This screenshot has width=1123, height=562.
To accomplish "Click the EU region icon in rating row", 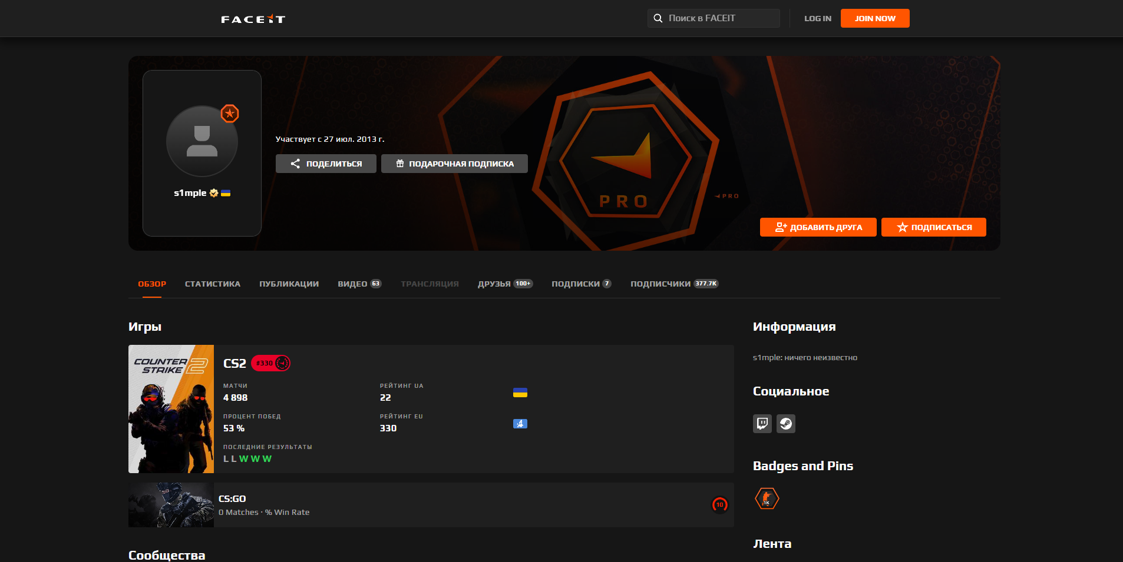I will [520, 424].
